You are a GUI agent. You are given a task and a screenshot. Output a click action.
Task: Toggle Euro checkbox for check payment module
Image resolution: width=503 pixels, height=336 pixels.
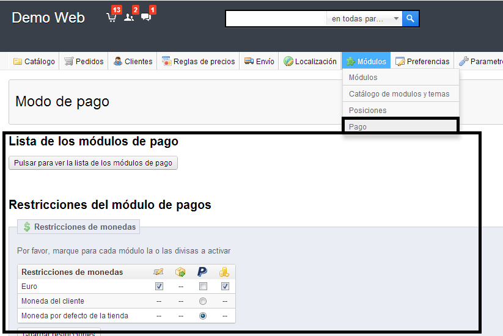[159, 286]
